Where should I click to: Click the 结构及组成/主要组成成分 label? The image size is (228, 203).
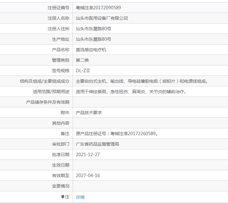[x=44, y=81]
